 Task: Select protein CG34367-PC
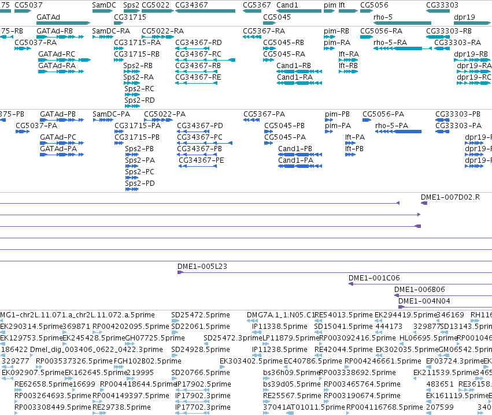205,143
